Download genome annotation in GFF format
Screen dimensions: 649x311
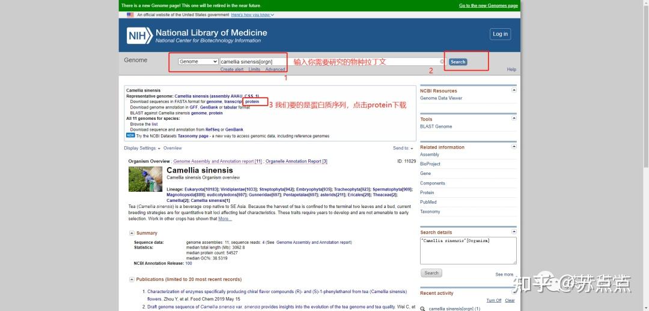coord(193,107)
